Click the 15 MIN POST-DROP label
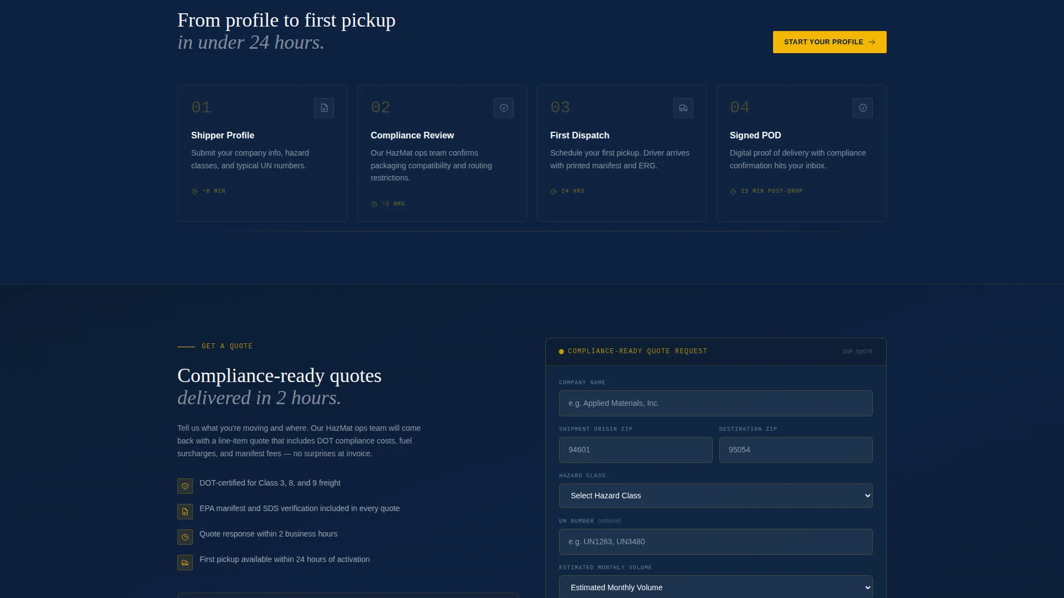The height and width of the screenshot is (598, 1064). pyautogui.click(x=772, y=191)
